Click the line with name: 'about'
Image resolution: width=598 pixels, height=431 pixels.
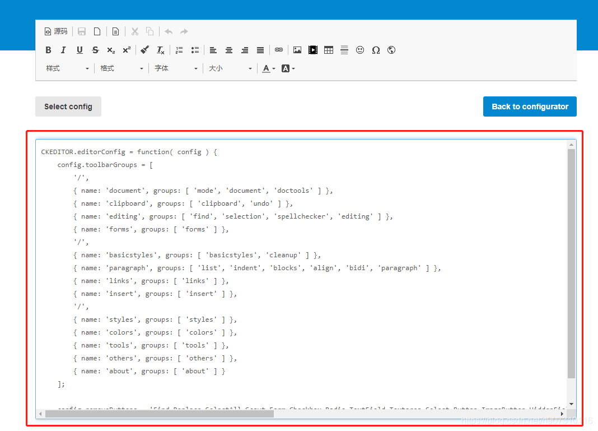pyautogui.click(x=149, y=371)
